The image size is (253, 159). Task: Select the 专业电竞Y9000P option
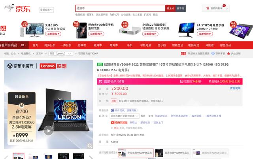(136, 153)
